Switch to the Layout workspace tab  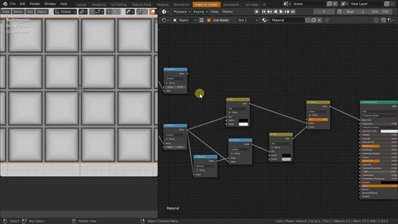coord(81,4)
